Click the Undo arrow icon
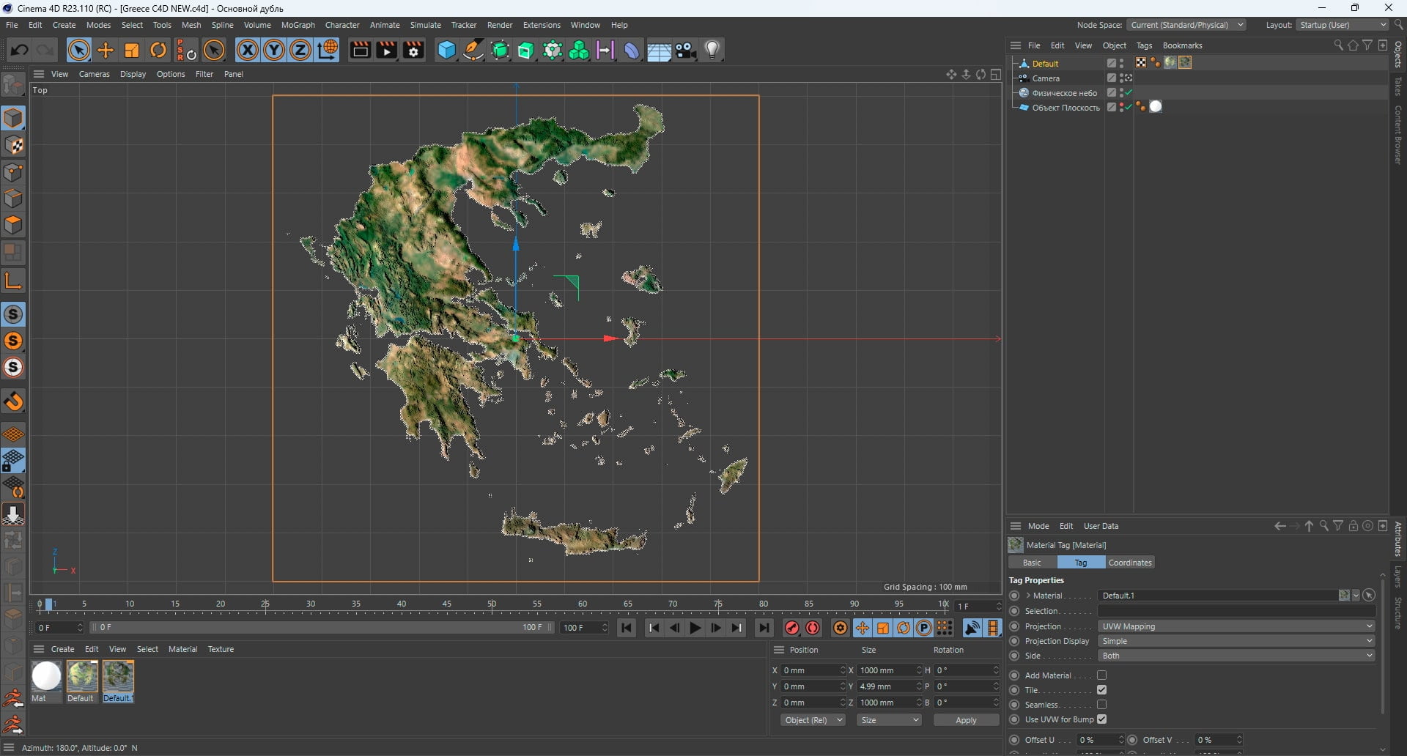Screen dimensions: 1407x756 tap(19, 50)
